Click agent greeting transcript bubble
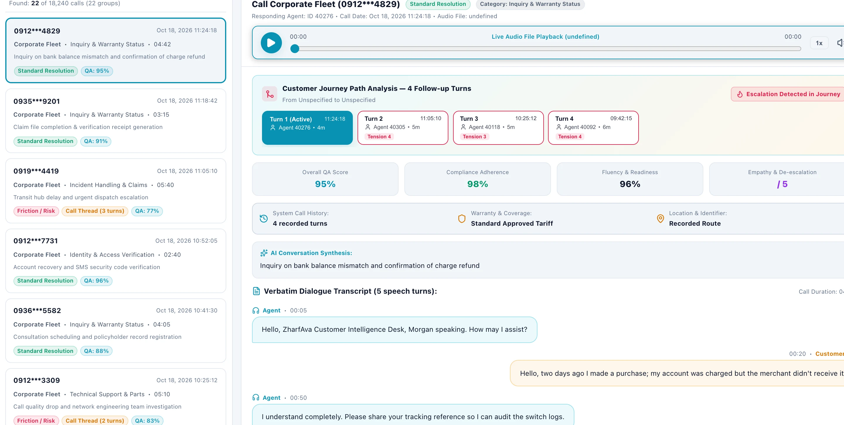 point(394,330)
